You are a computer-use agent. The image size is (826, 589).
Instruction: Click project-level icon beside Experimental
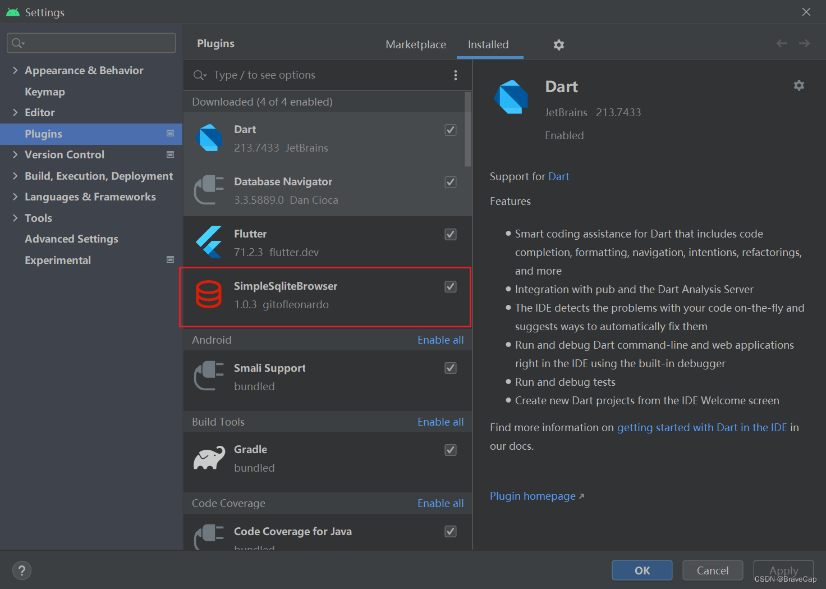click(x=171, y=260)
